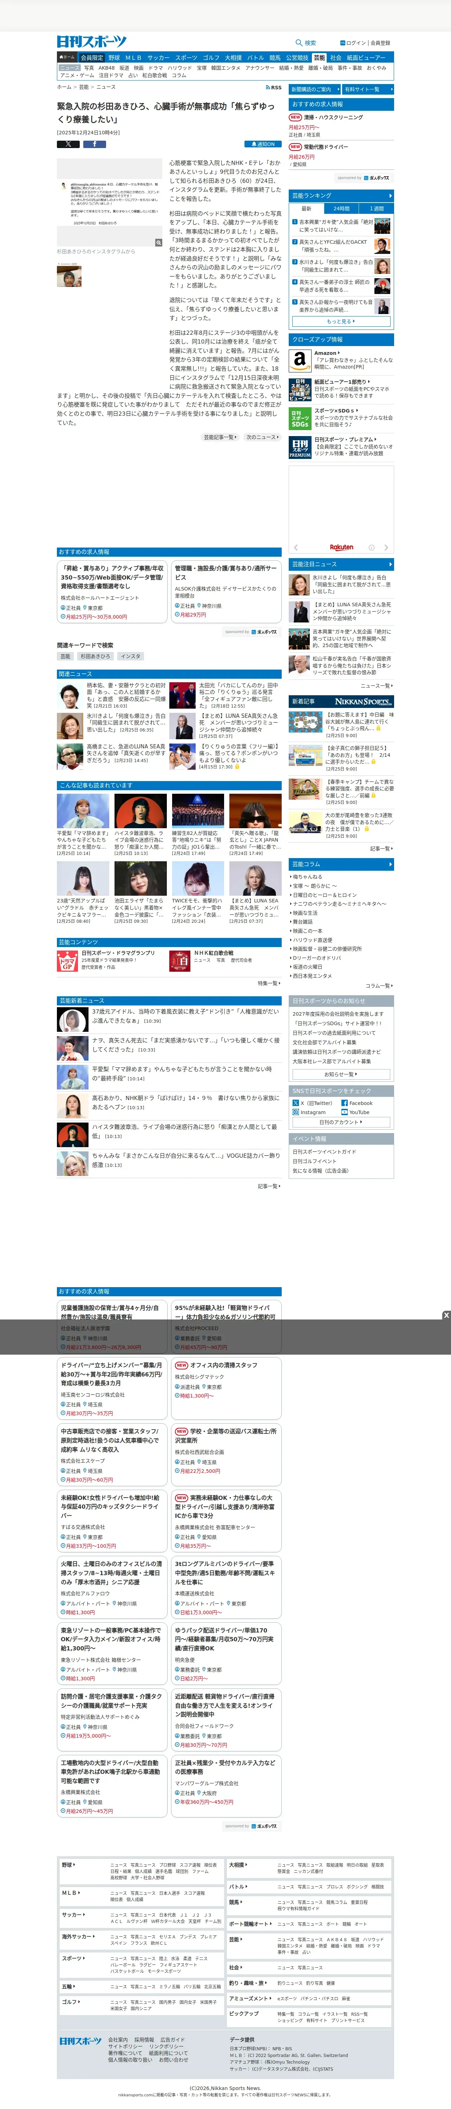Select the 最新 ranking tab
This screenshot has height=2109, width=451.
pyautogui.click(x=306, y=209)
